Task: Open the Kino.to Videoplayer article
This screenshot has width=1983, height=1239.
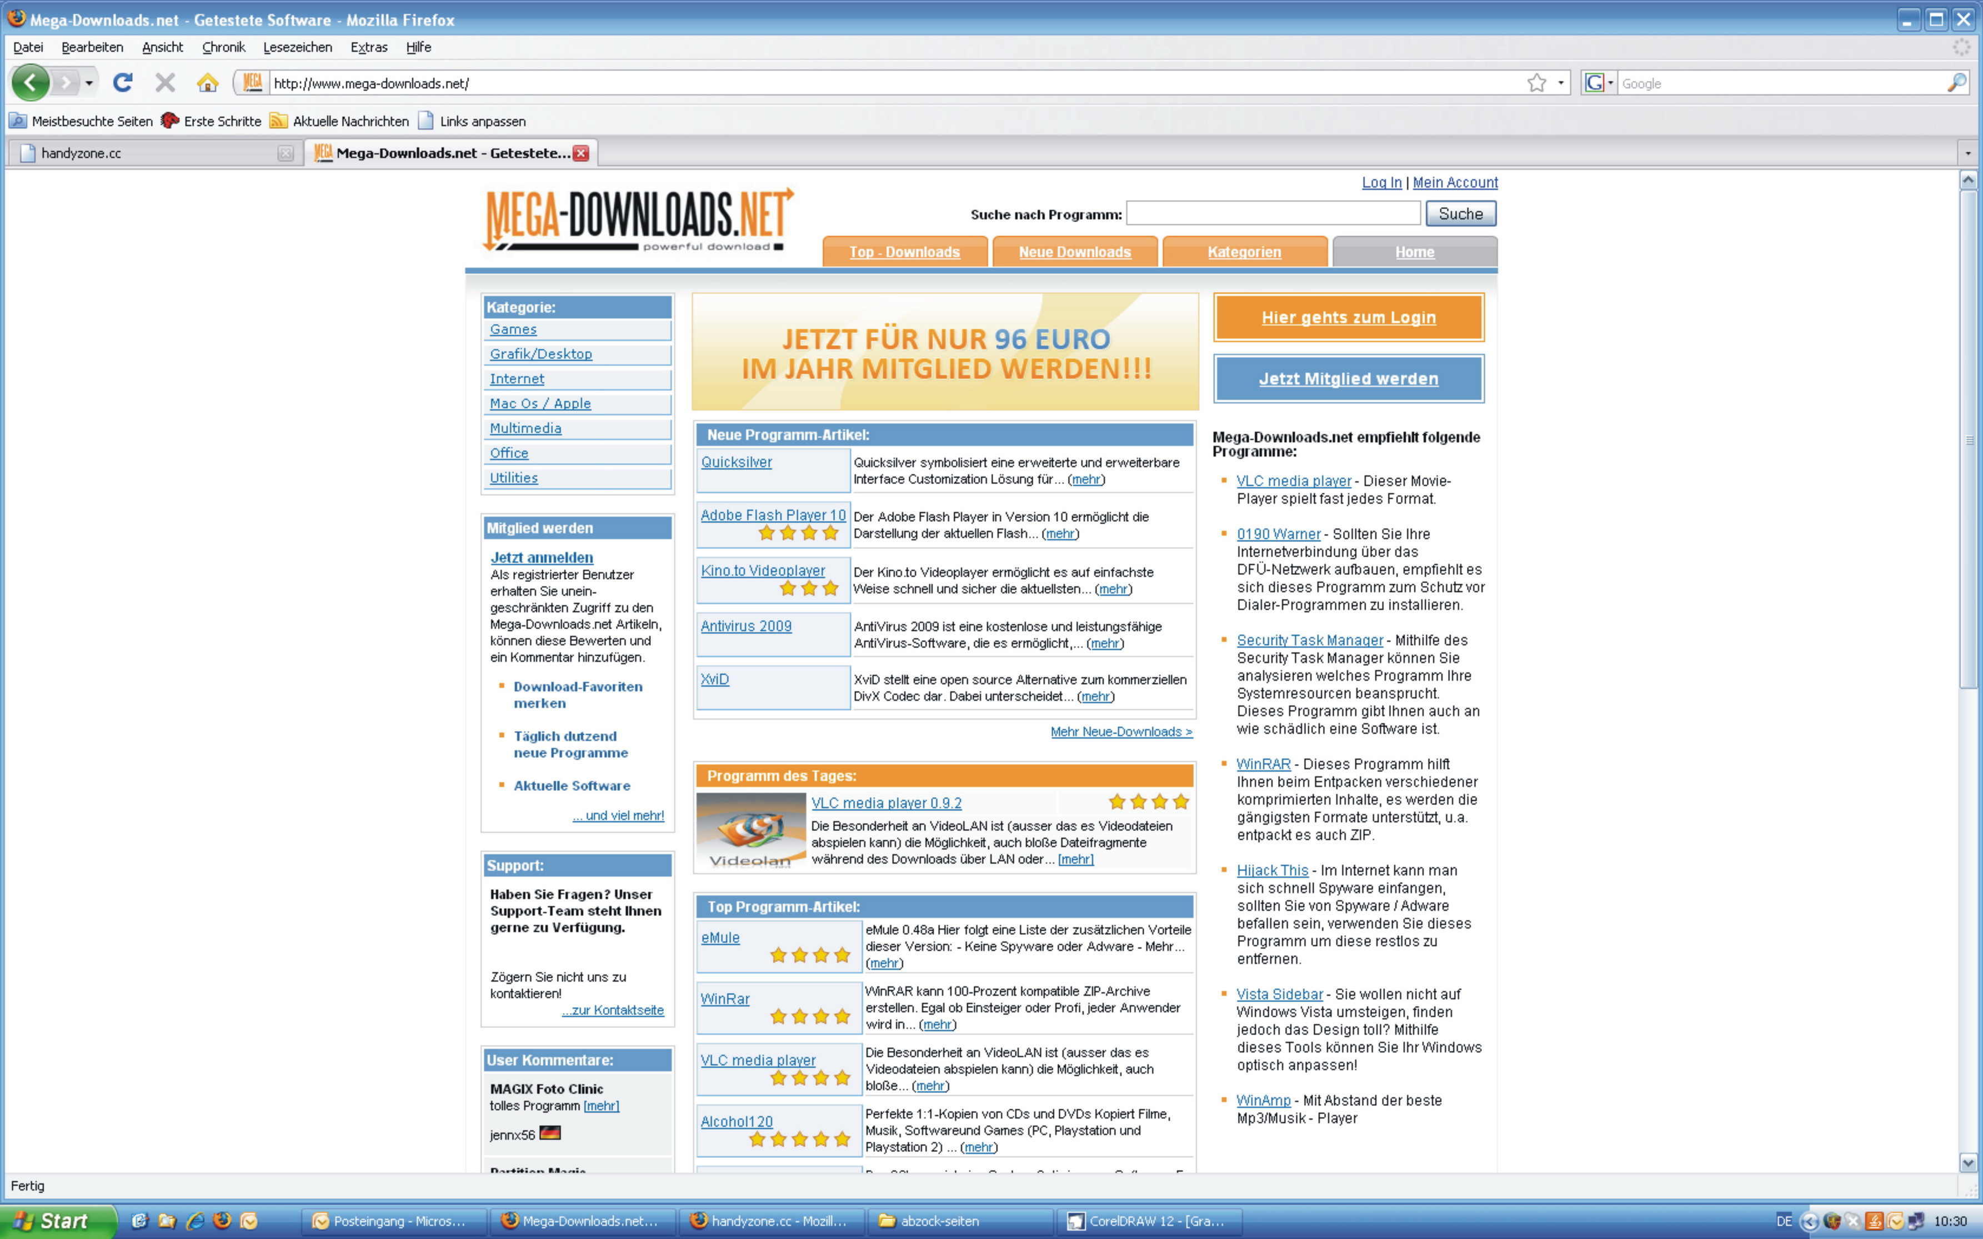Action: coord(763,570)
